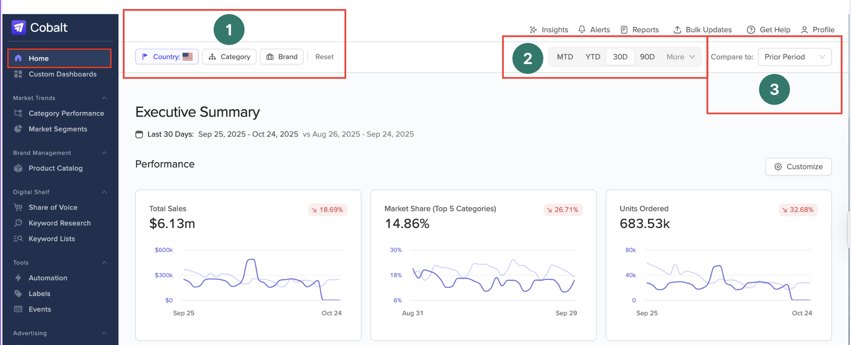Collapse the Brand Management section
The height and width of the screenshot is (345, 851).
click(104, 153)
